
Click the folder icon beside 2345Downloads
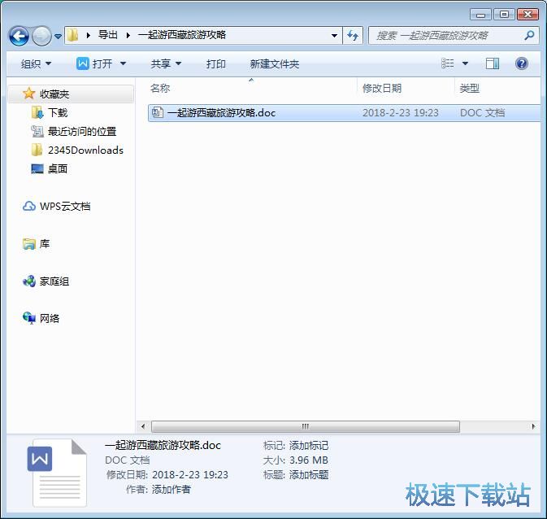(x=37, y=150)
